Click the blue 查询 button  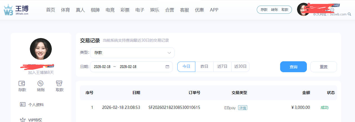tap(293, 67)
